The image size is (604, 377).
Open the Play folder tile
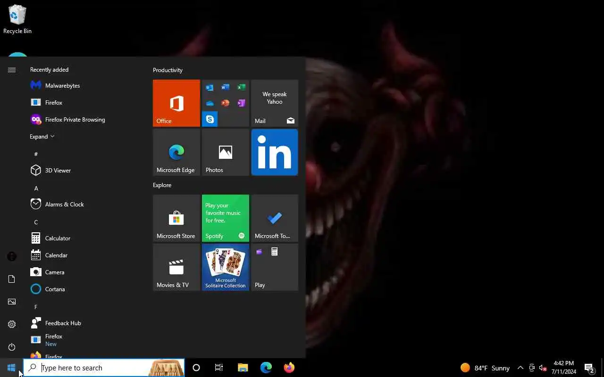pyautogui.click(x=275, y=267)
